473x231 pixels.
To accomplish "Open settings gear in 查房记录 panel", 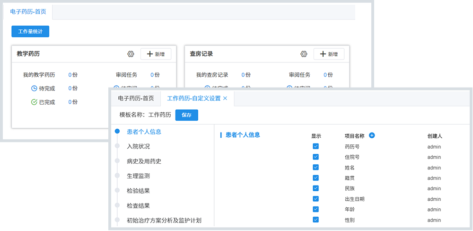I will pos(304,54).
